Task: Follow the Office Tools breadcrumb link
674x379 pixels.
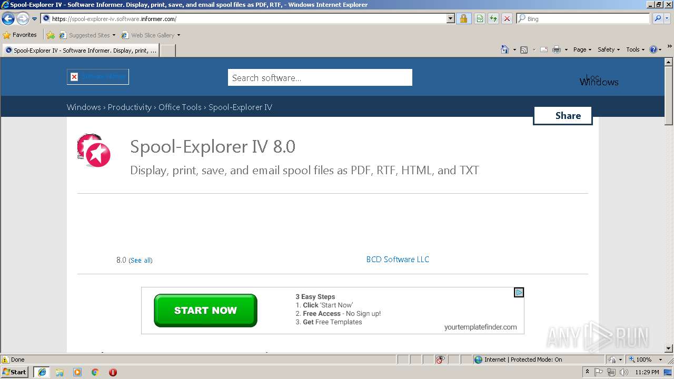Action: (180, 107)
